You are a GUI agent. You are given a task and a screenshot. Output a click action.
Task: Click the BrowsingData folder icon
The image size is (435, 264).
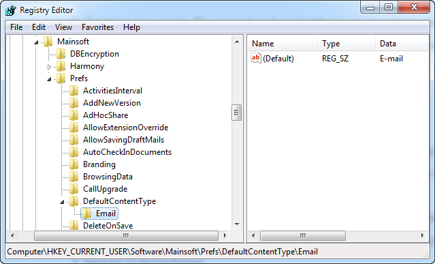coord(74,177)
